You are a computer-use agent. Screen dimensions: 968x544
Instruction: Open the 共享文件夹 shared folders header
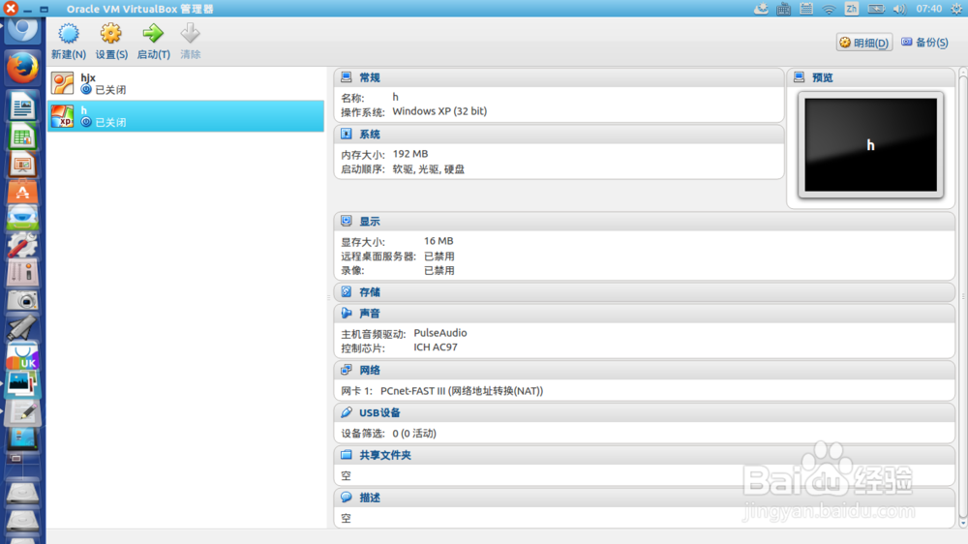click(x=645, y=456)
